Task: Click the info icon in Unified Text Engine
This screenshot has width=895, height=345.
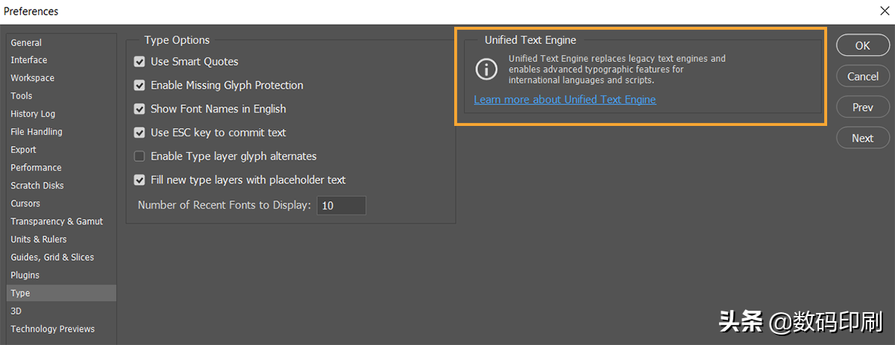Action: click(x=486, y=69)
